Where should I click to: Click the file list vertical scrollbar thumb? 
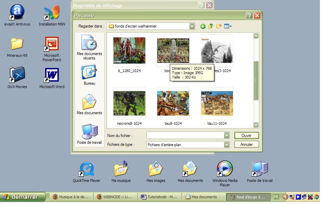point(256,81)
